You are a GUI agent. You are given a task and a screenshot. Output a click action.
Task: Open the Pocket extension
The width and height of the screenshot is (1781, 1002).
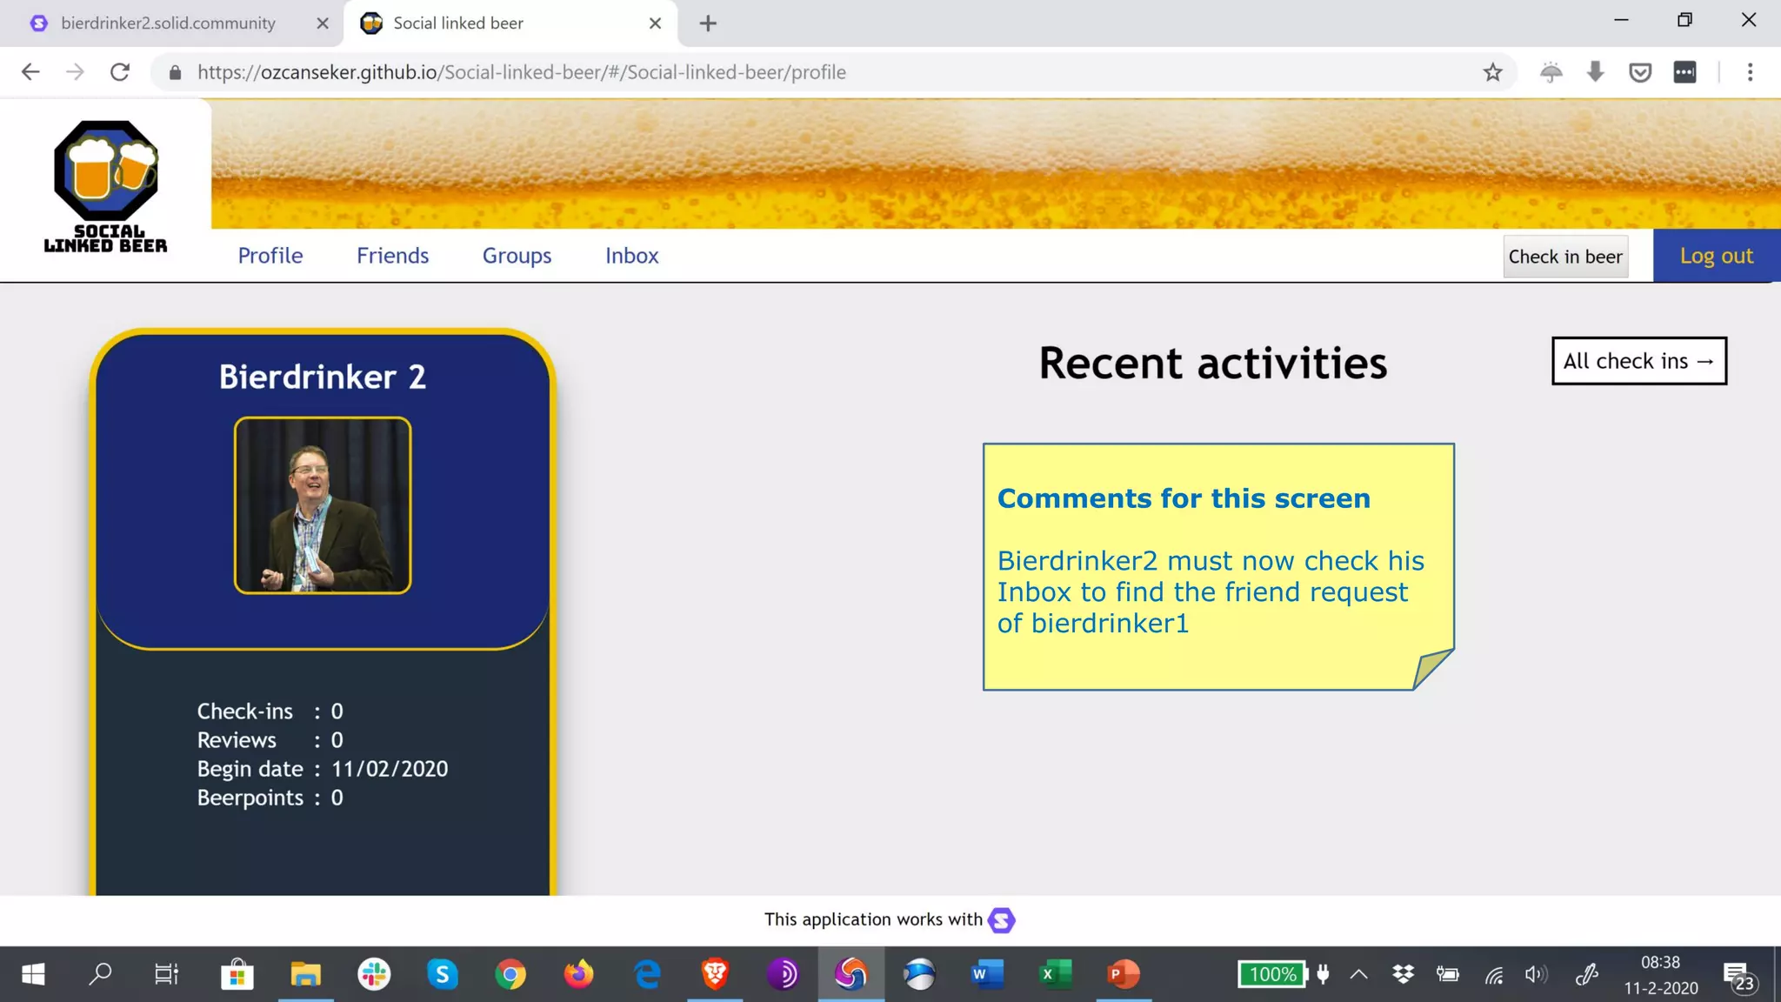point(1640,72)
